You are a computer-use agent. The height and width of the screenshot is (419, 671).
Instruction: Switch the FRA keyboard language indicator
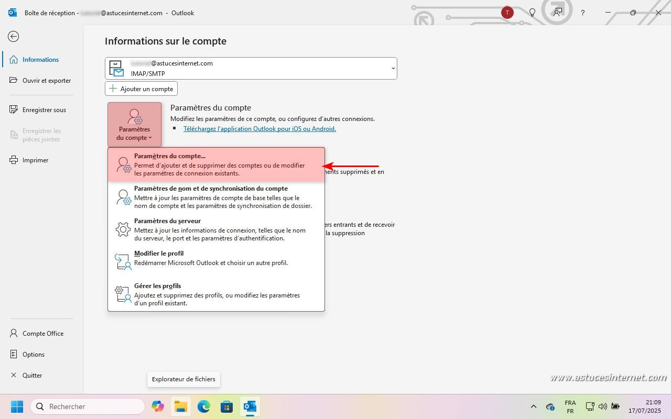click(x=570, y=406)
